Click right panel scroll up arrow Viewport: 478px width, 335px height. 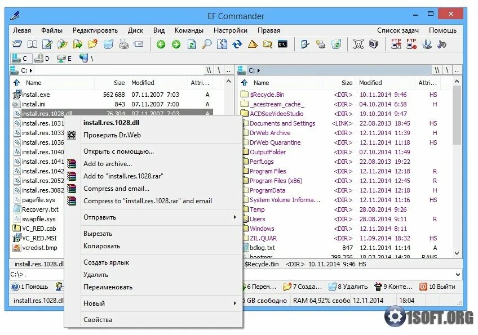point(457,81)
